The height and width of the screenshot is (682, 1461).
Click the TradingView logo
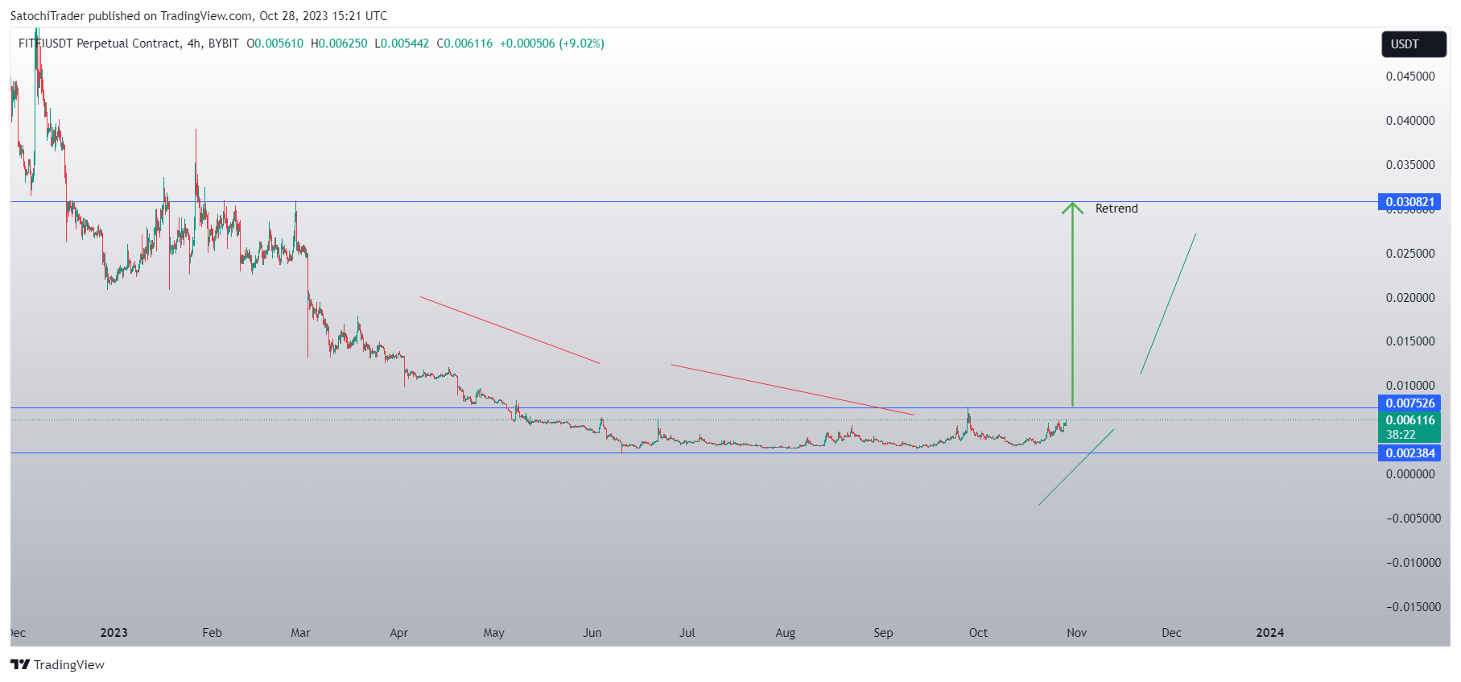point(57,664)
